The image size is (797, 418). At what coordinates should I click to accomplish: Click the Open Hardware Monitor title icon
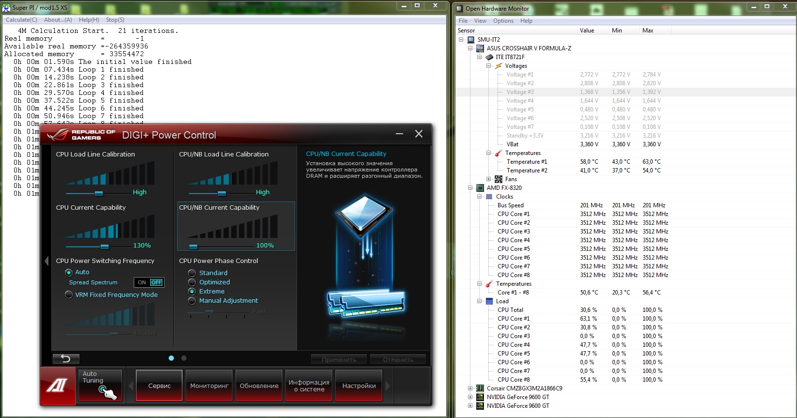[460, 8]
